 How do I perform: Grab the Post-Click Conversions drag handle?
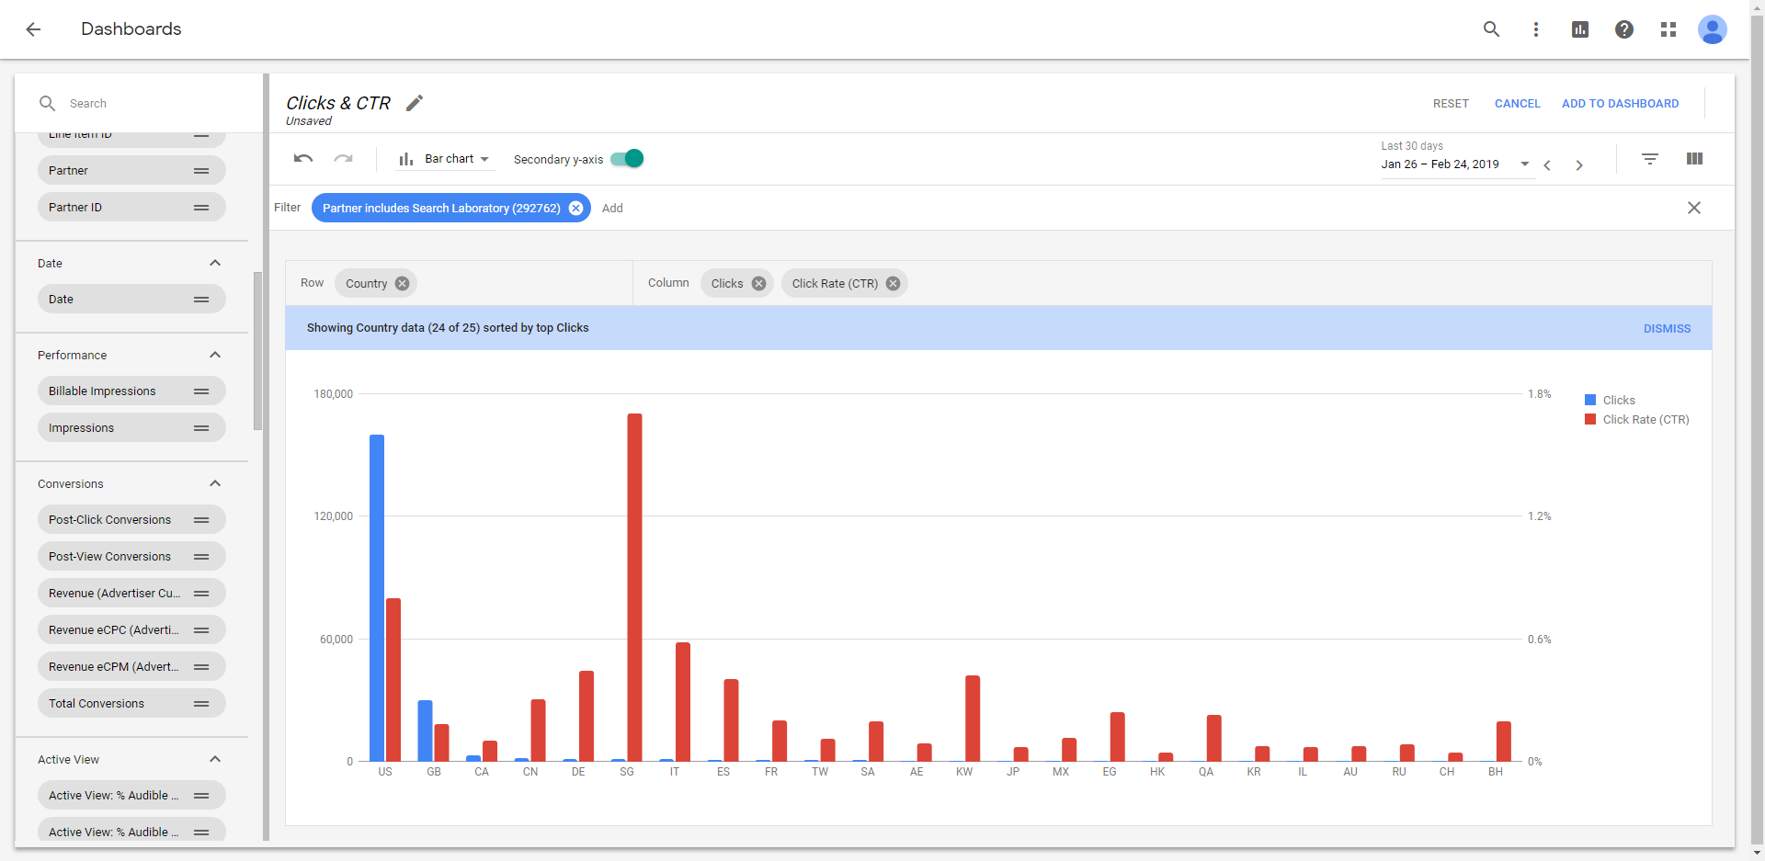201,520
